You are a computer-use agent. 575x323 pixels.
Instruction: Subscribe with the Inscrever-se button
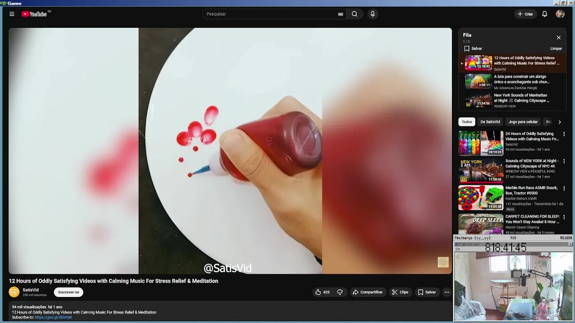[x=69, y=292]
